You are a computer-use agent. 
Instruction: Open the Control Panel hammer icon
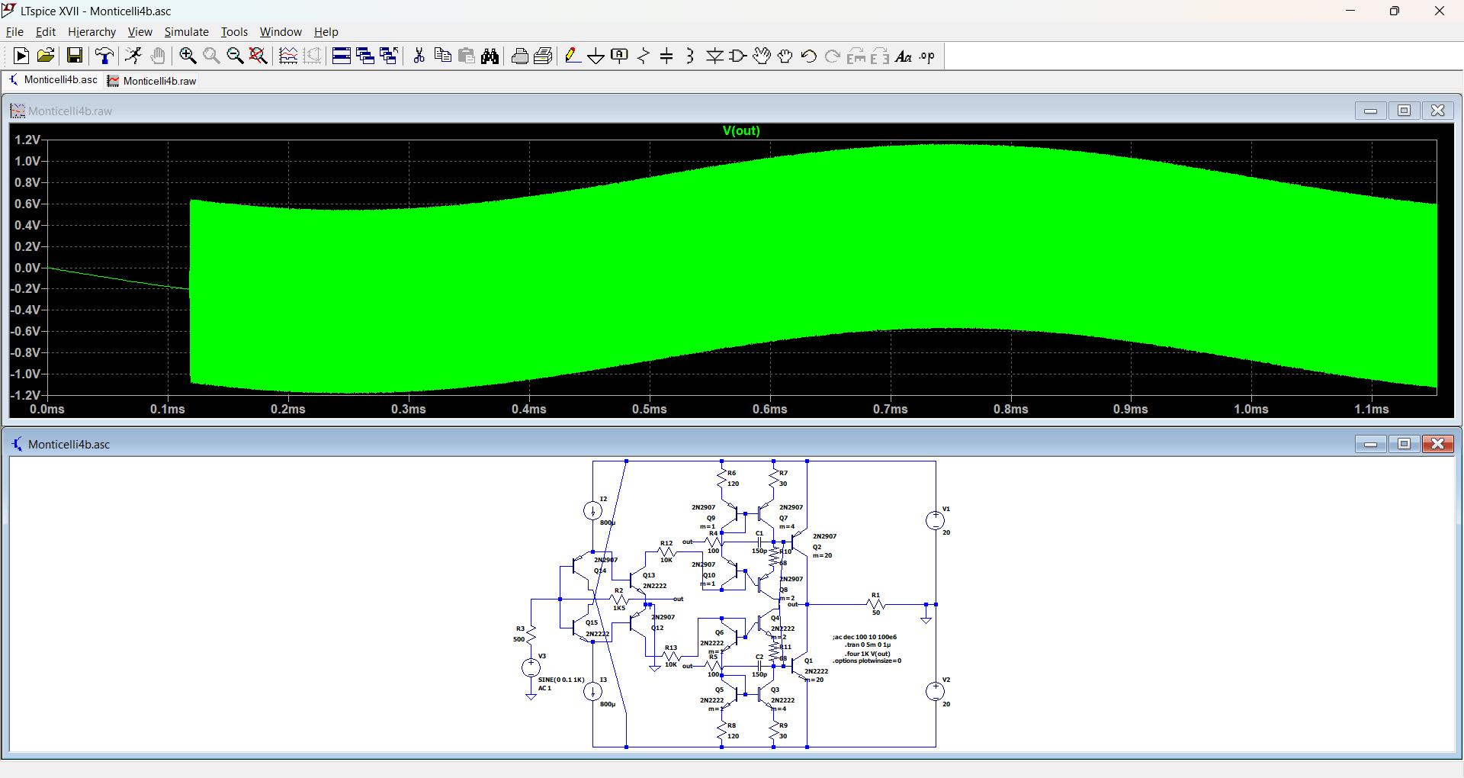click(104, 56)
